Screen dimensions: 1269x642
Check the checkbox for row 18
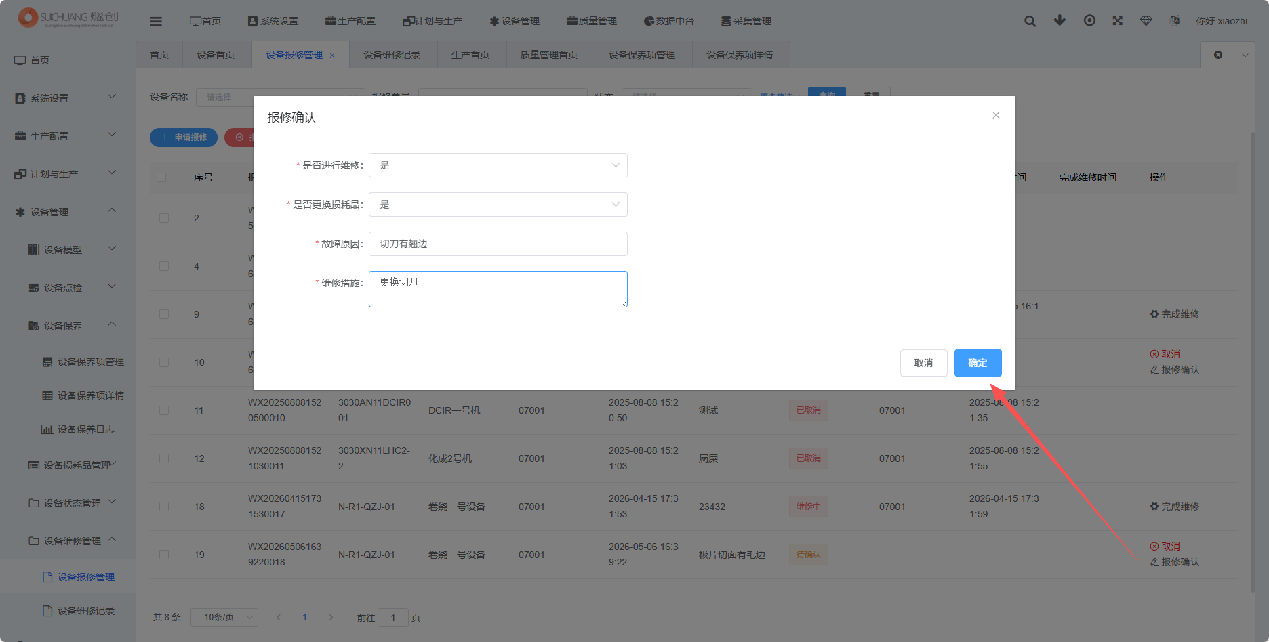click(x=164, y=507)
